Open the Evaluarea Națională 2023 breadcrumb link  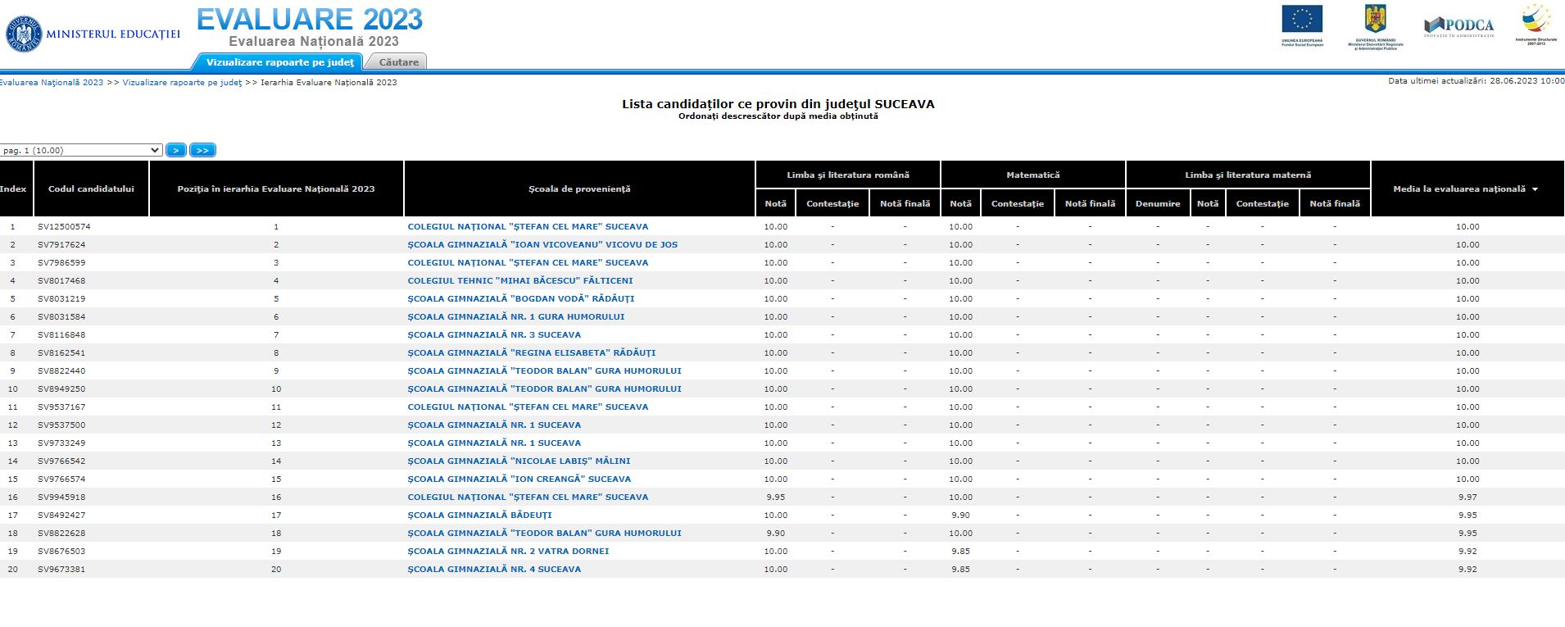52,82
